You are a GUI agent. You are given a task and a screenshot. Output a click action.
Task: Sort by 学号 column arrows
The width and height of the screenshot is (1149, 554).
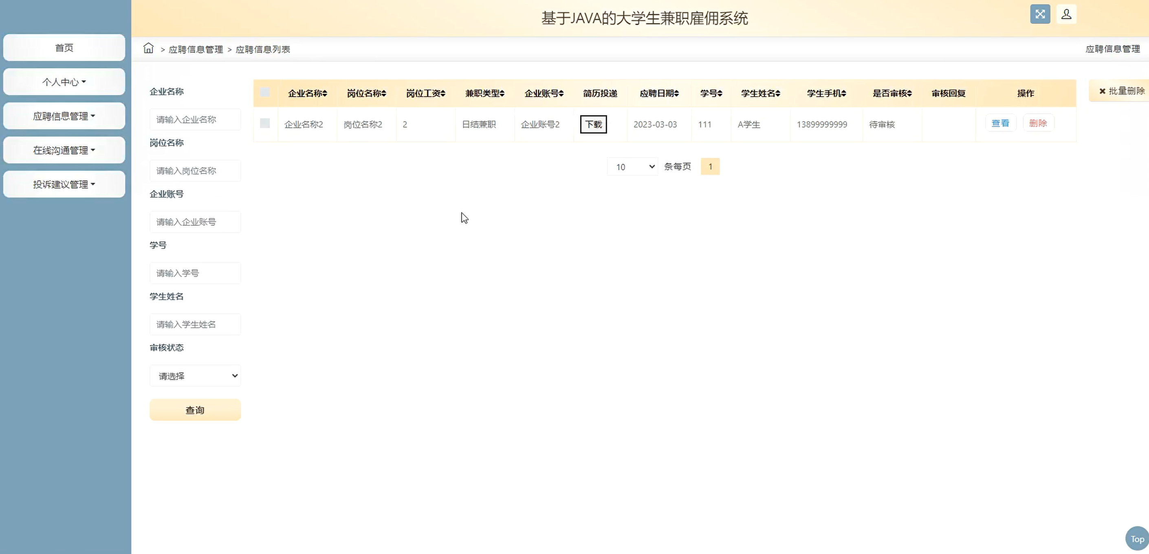(x=720, y=93)
